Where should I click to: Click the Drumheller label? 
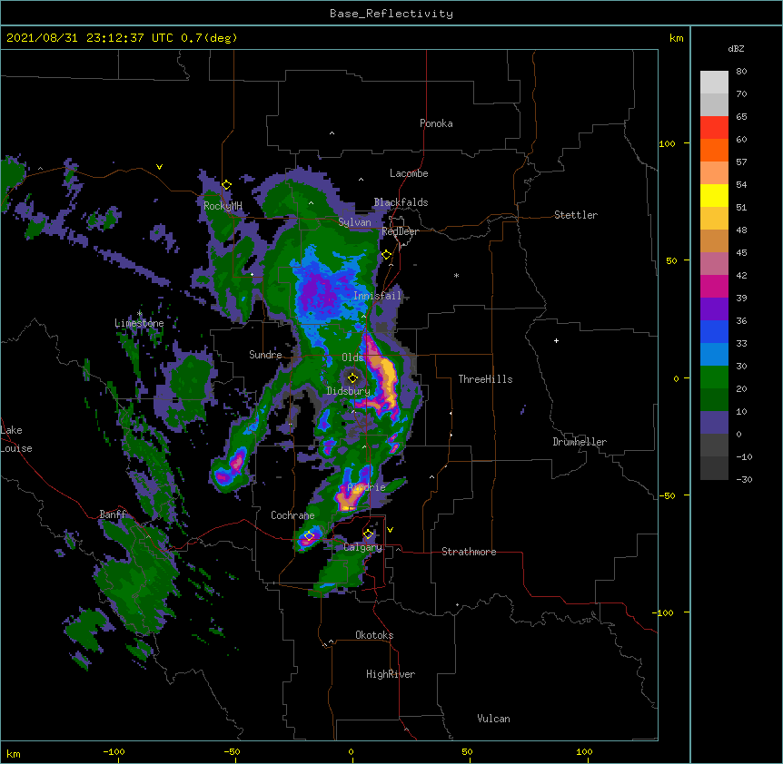tap(580, 442)
